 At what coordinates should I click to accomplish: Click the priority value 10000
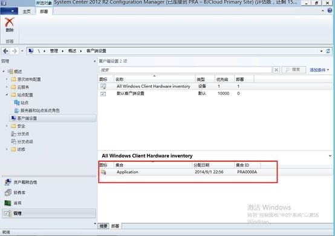point(224,94)
